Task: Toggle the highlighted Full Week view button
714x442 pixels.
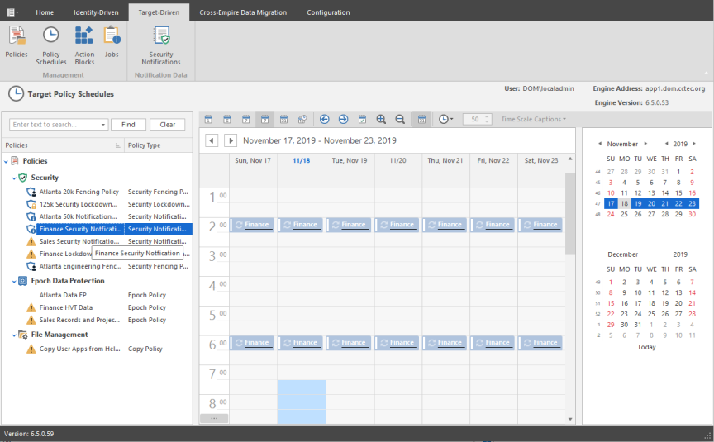Action: [264, 119]
